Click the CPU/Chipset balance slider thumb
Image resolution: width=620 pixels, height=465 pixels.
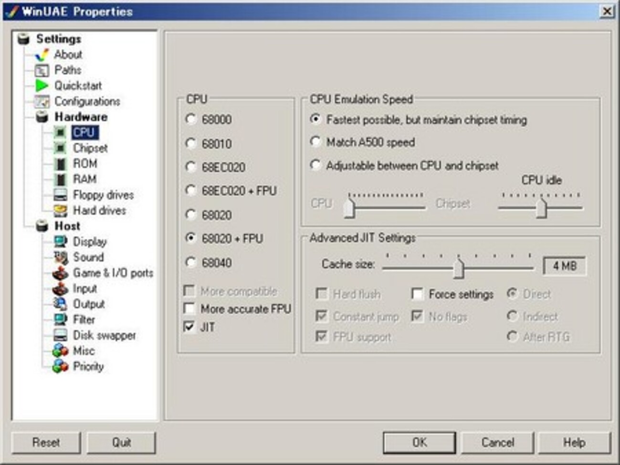tap(349, 208)
